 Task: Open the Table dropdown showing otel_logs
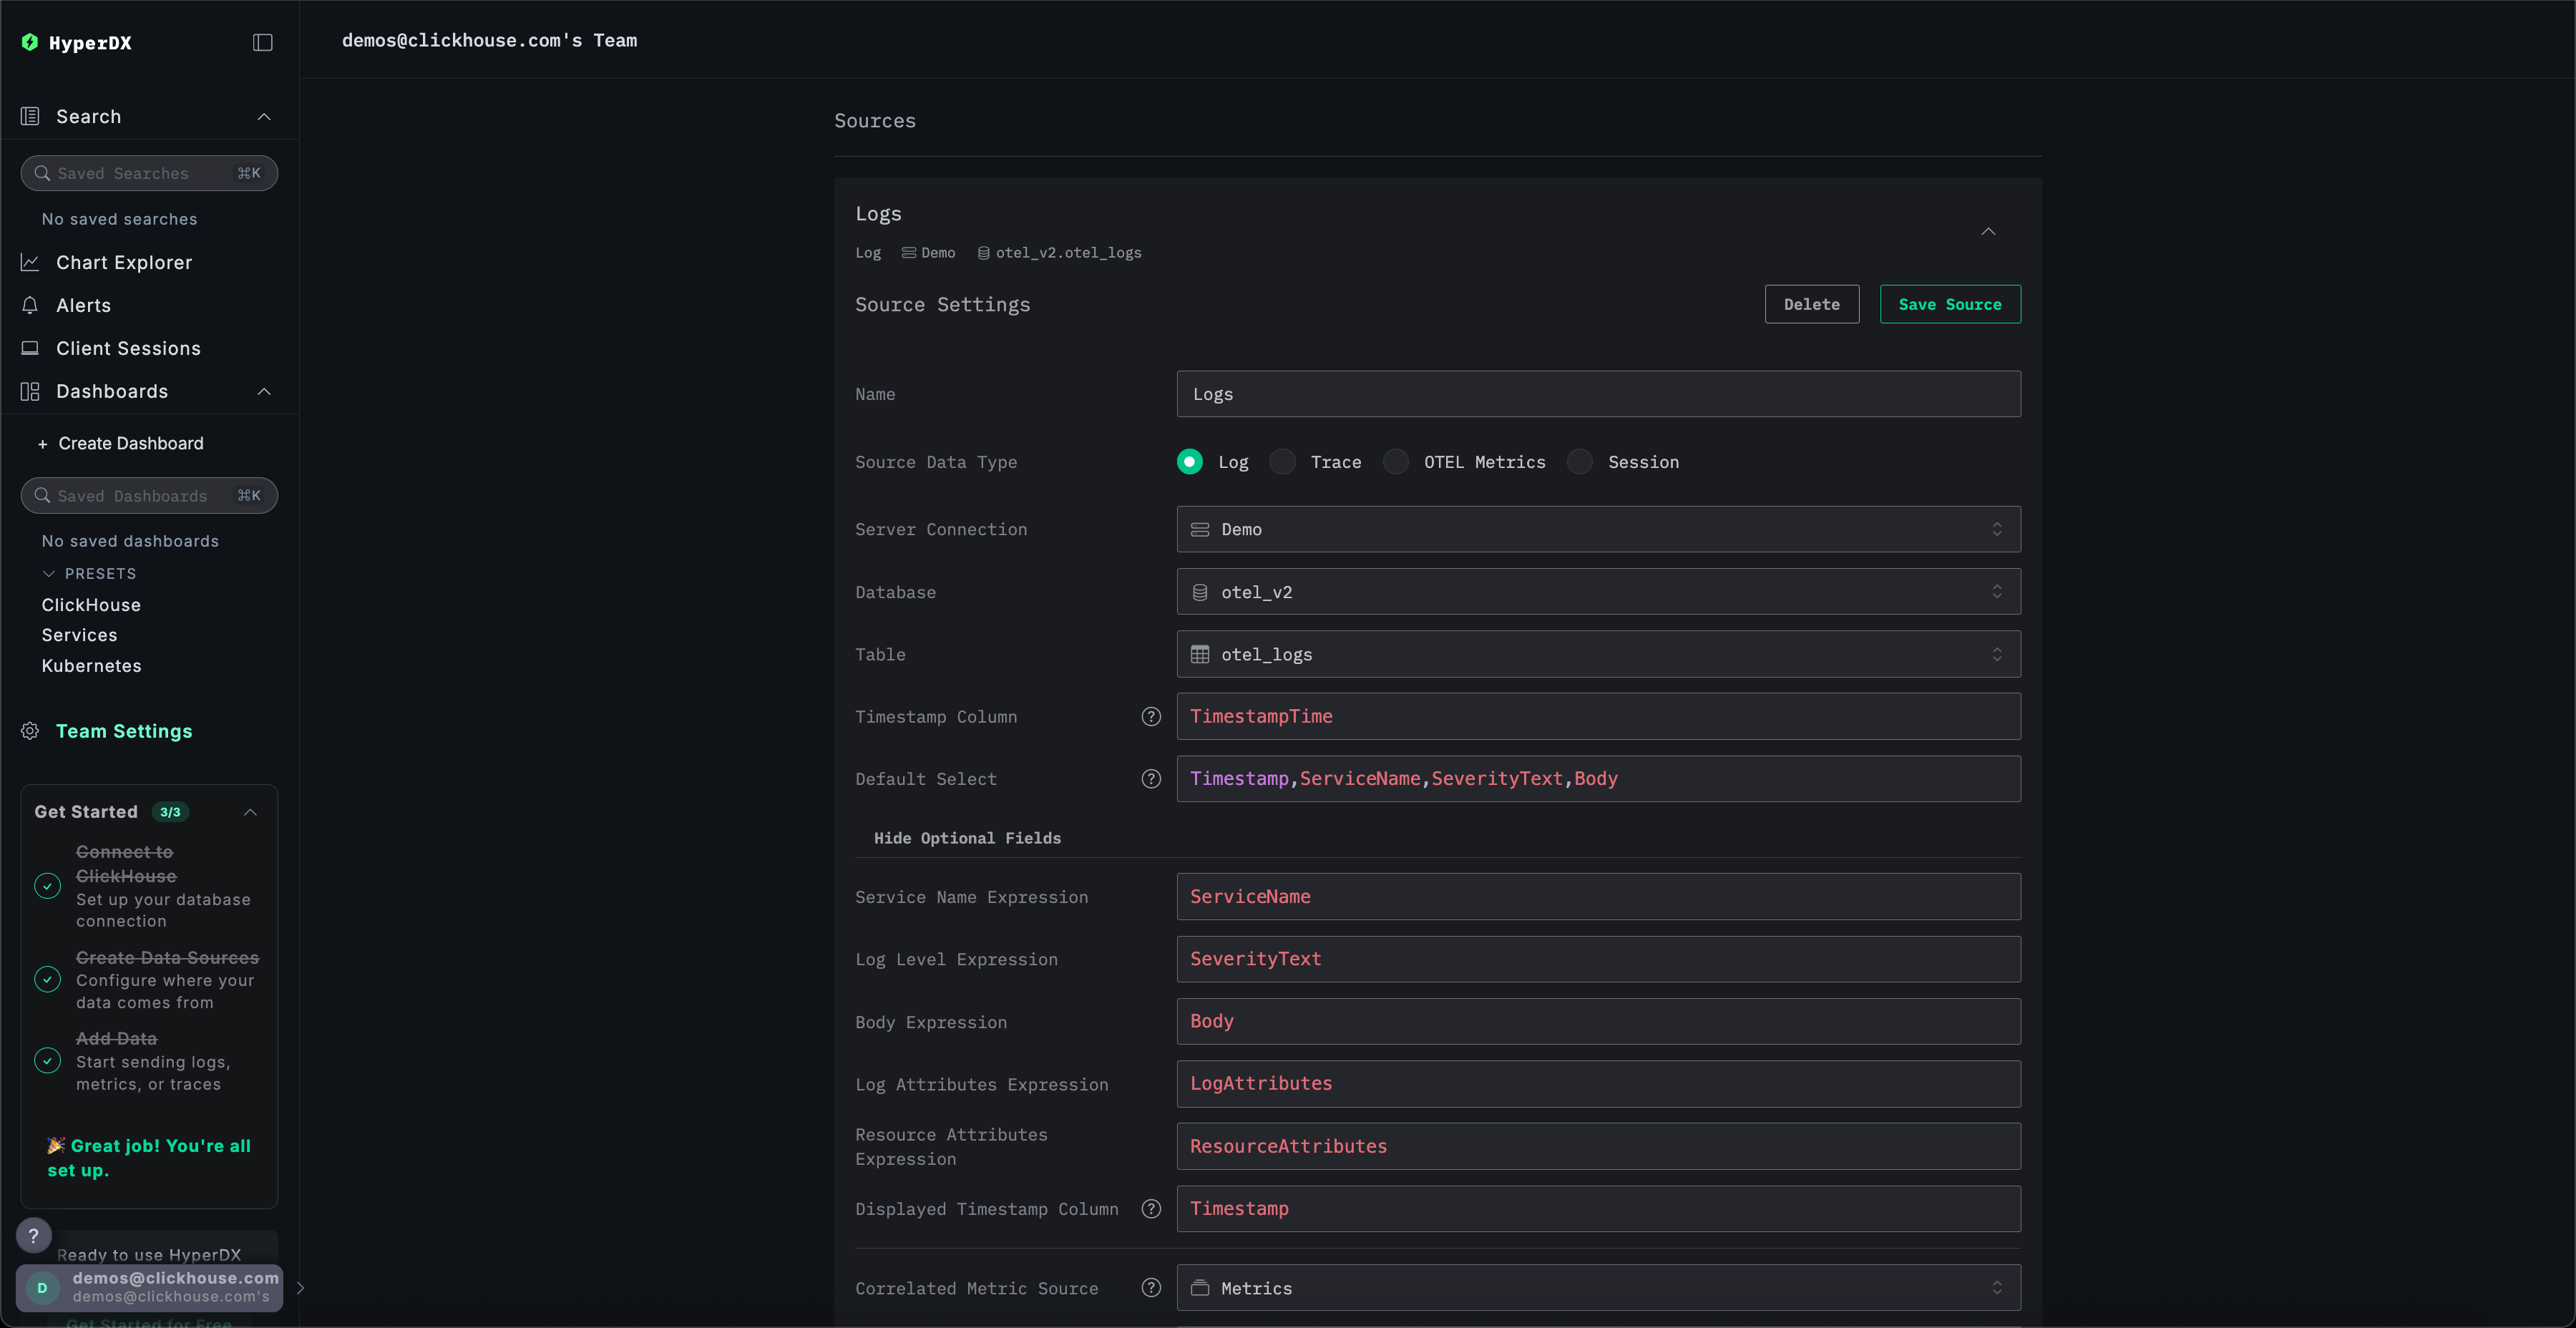point(1598,654)
